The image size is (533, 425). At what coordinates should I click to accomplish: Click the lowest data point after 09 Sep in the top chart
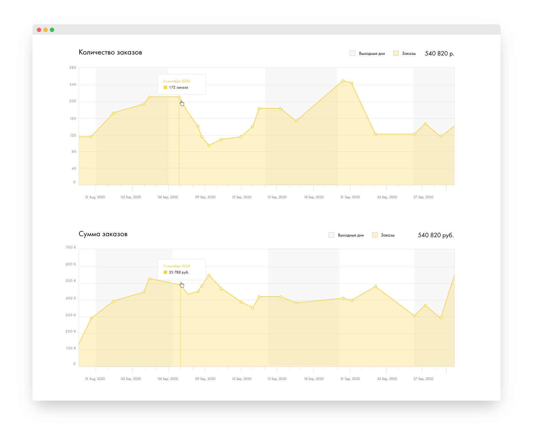click(x=209, y=145)
